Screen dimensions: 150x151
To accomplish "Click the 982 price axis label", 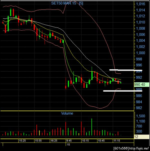I will 139,108.
